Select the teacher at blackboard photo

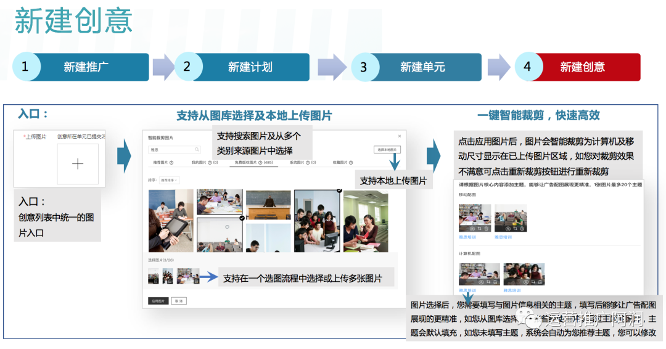pyautogui.click(x=268, y=205)
